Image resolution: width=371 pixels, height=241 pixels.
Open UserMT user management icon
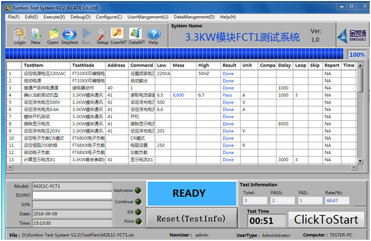119,36
